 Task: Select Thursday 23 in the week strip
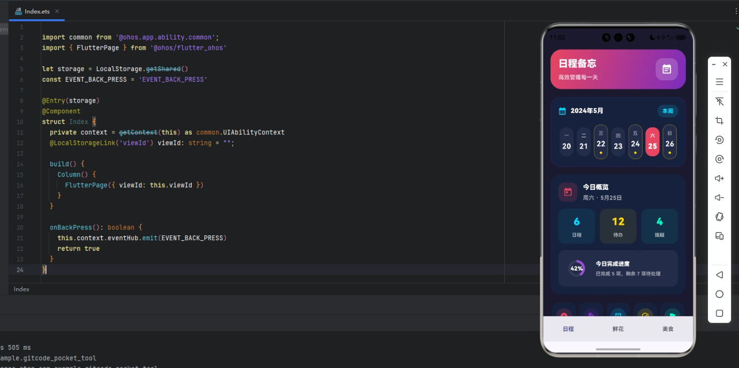click(x=618, y=142)
